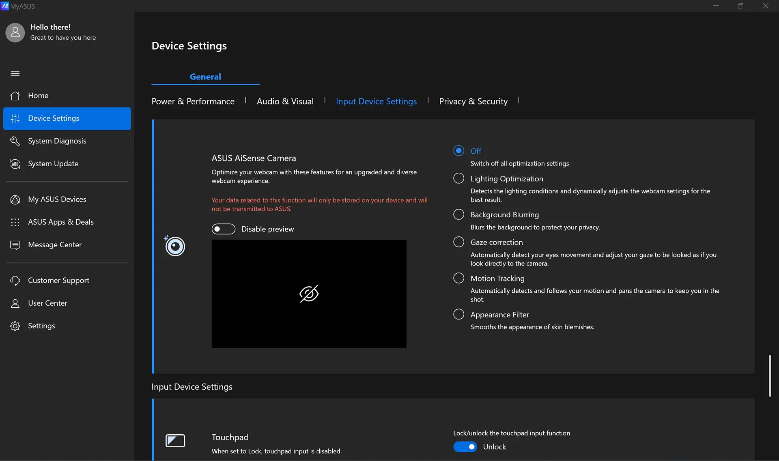Screen dimensions: 779x461
Task: Click 'Blurs the background to protect your privacy' text
Action: (535, 227)
